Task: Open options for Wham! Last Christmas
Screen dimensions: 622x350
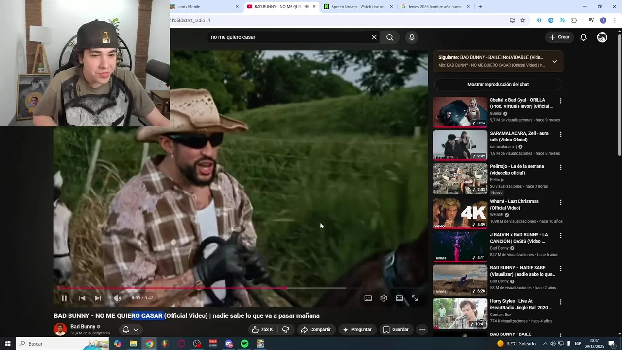Action: [x=561, y=202]
